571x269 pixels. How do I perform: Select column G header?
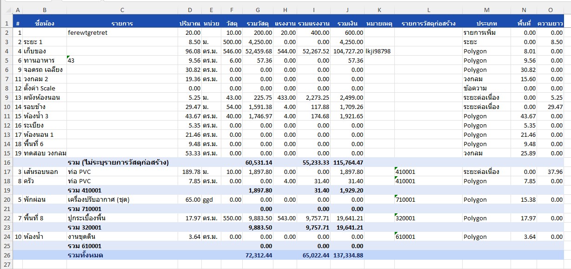coord(258,10)
